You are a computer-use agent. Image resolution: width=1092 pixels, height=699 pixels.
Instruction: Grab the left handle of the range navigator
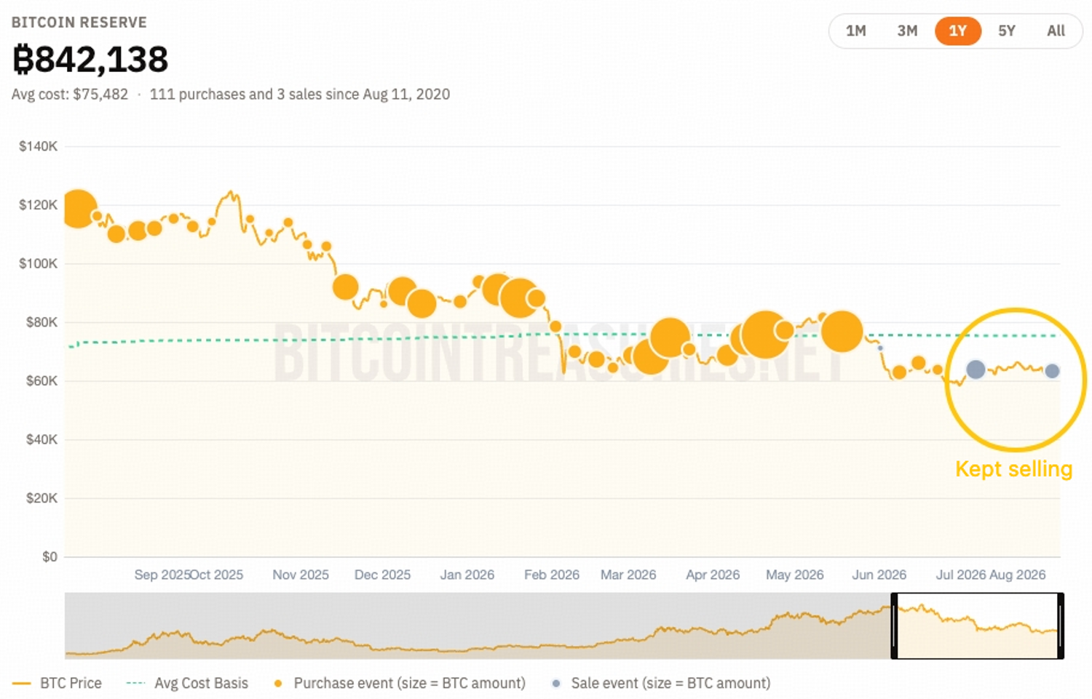coord(895,626)
